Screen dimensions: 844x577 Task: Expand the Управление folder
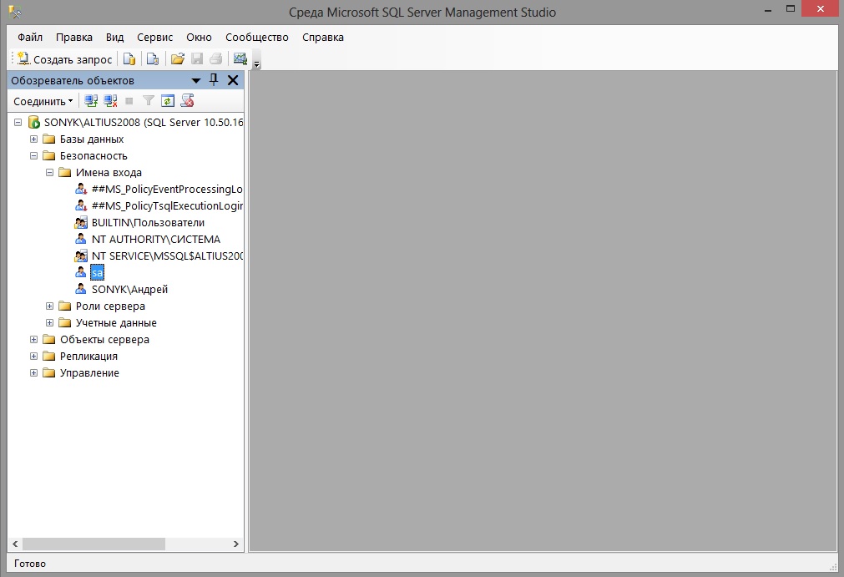[33, 372]
